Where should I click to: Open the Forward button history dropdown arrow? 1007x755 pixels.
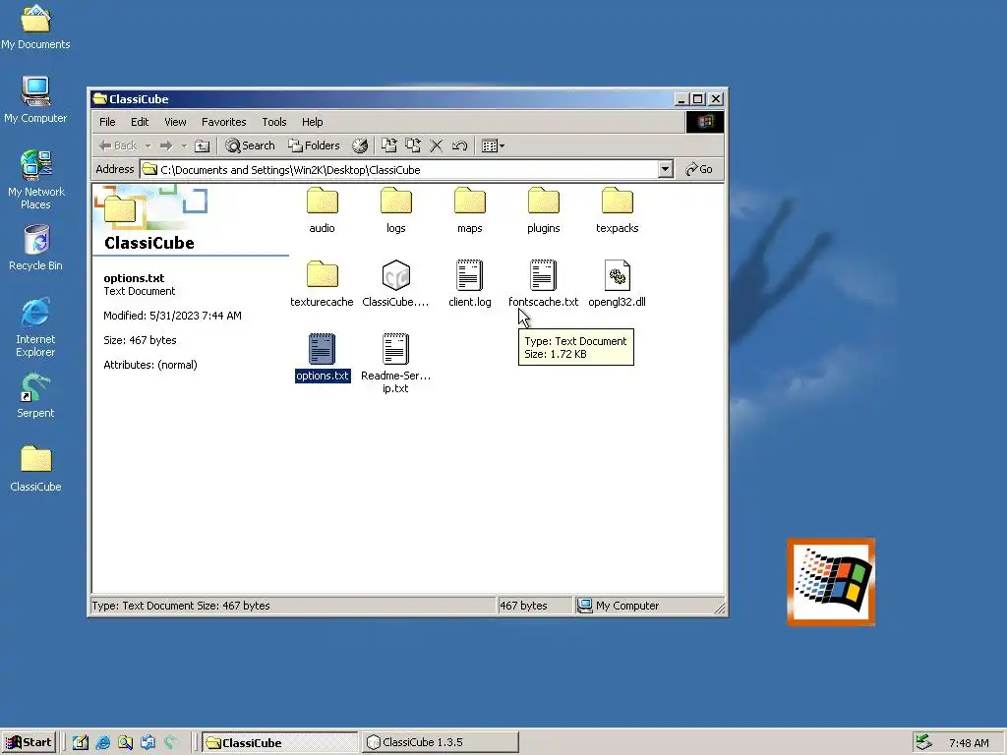184,145
